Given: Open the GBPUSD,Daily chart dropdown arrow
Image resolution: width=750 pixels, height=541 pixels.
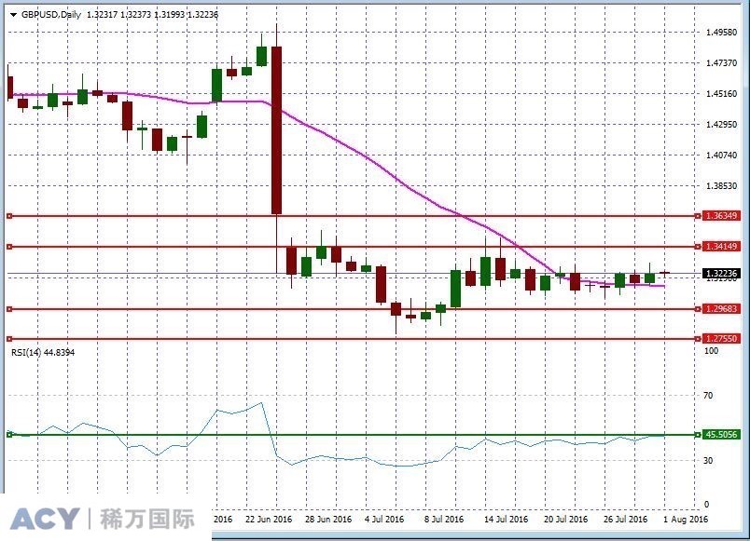Looking at the screenshot, I should click(13, 15).
